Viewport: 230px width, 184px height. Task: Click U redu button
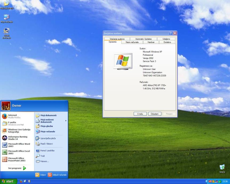tap(140, 114)
